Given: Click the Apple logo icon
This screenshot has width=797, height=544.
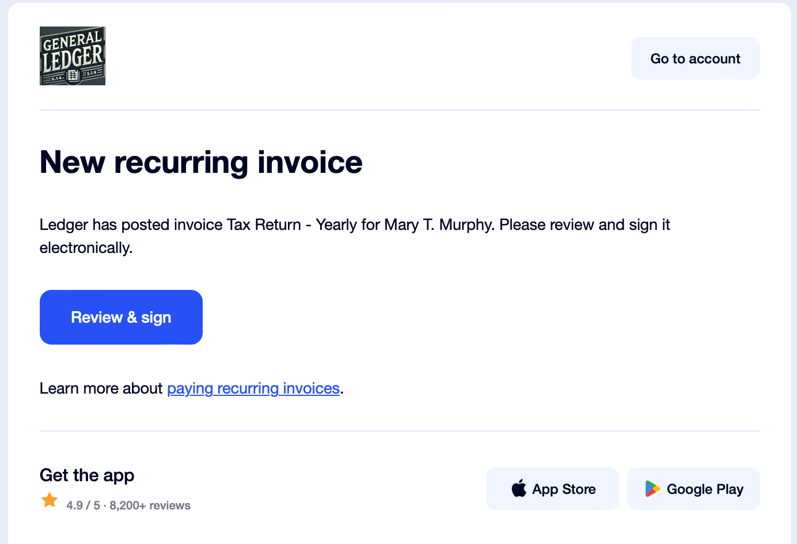Looking at the screenshot, I should click(519, 488).
